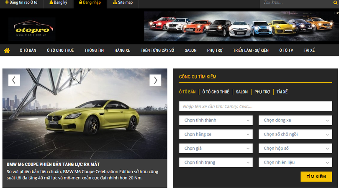The width and height of the screenshot is (339, 189).
Task: Click the car name search field
Action: [x=258, y=106]
